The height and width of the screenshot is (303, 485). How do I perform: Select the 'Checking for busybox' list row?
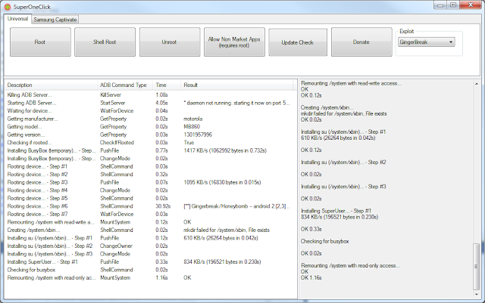coord(149,270)
